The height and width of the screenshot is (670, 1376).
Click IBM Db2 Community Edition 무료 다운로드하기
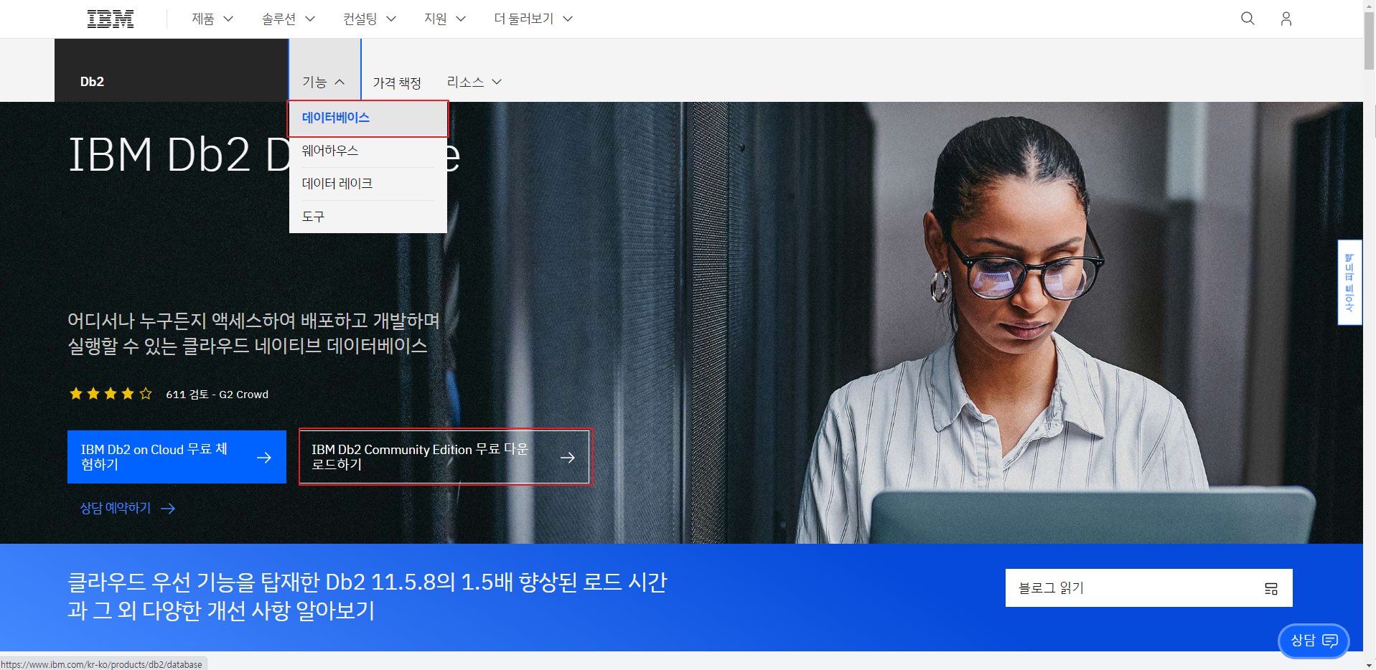click(x=445, y=457)
